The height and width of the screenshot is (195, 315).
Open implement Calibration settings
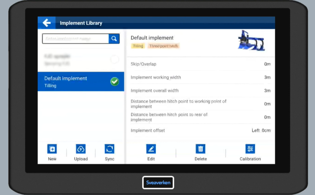coord(250,152)
